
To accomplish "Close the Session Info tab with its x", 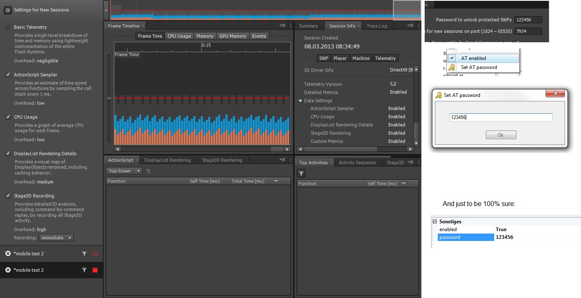I will click(359, 26).
